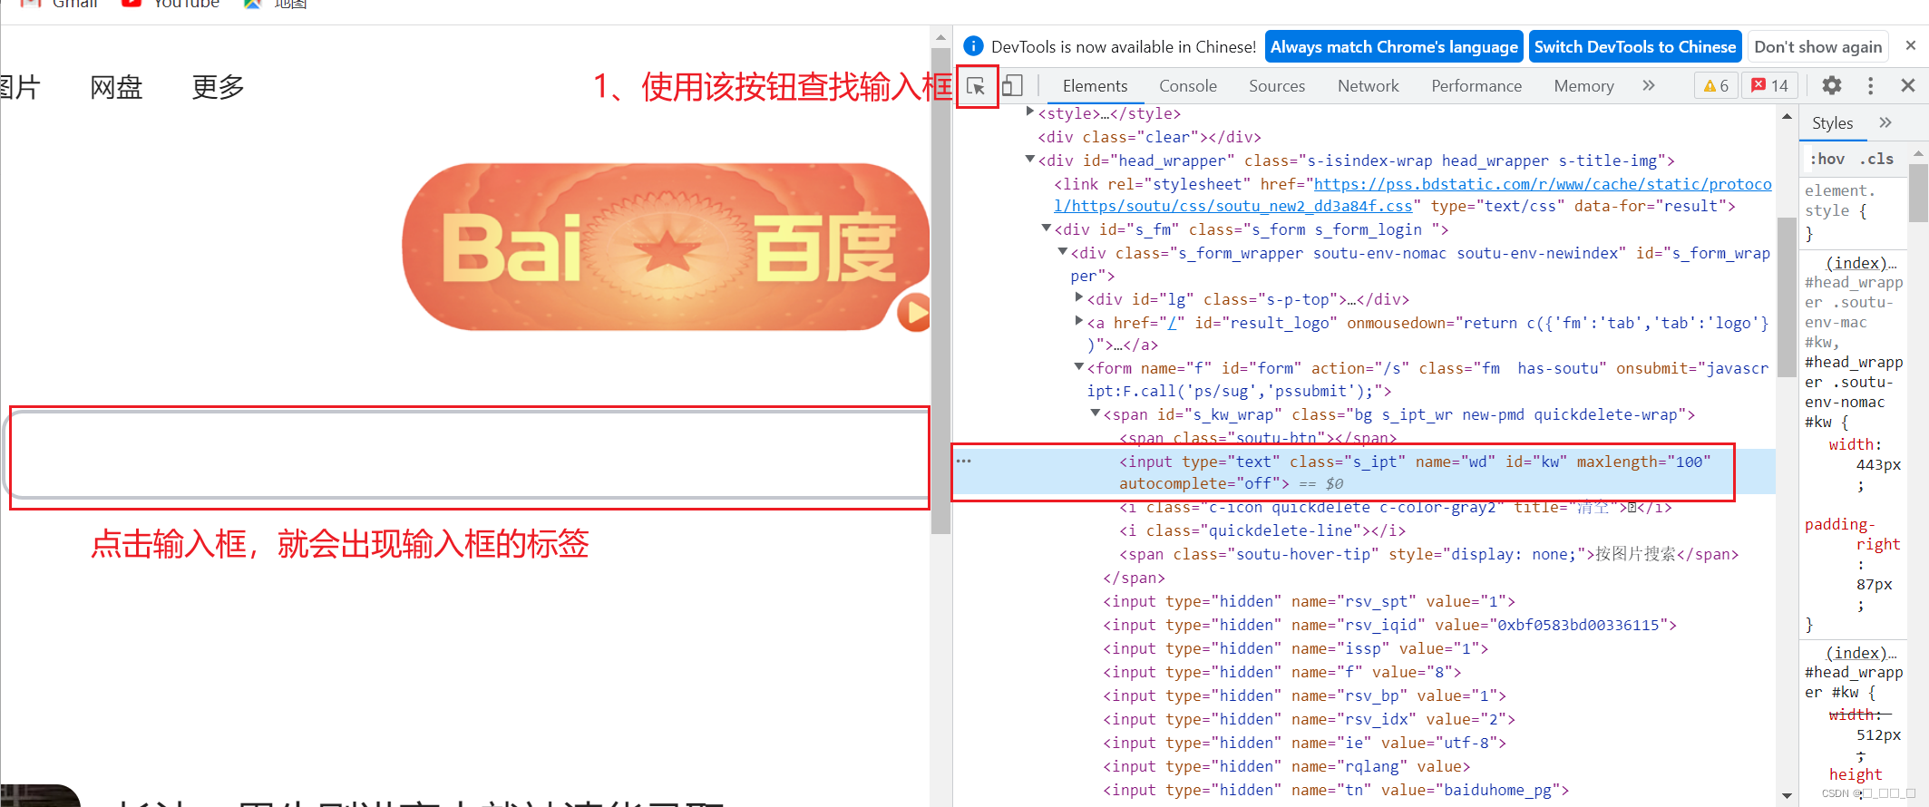Click ellipsis beside selected input node
The width and height of the screenshot is (1929, 807).
click(x=963, y=461)
